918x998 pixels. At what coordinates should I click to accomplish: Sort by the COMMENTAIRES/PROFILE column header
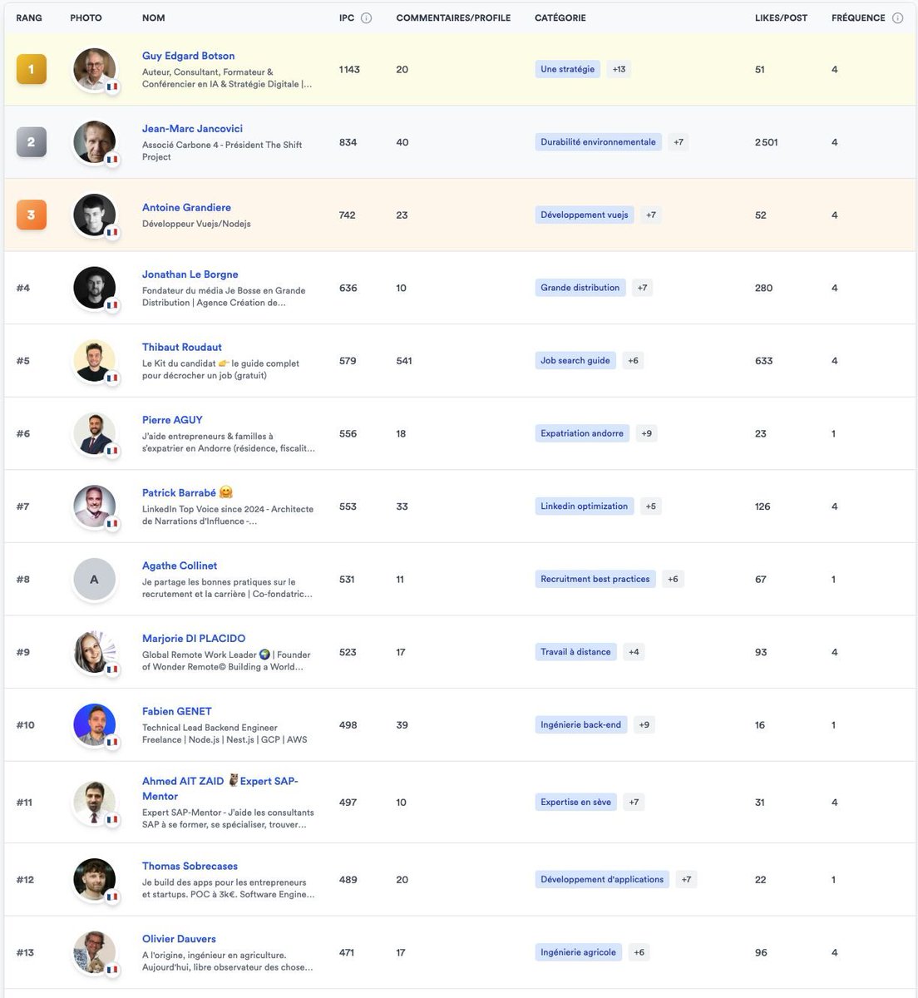(453, 18)
